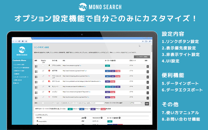Viewport: 208px width, 130px height.
Task: Delete the メルカリ row with its x button
Action: pos(148,93)
